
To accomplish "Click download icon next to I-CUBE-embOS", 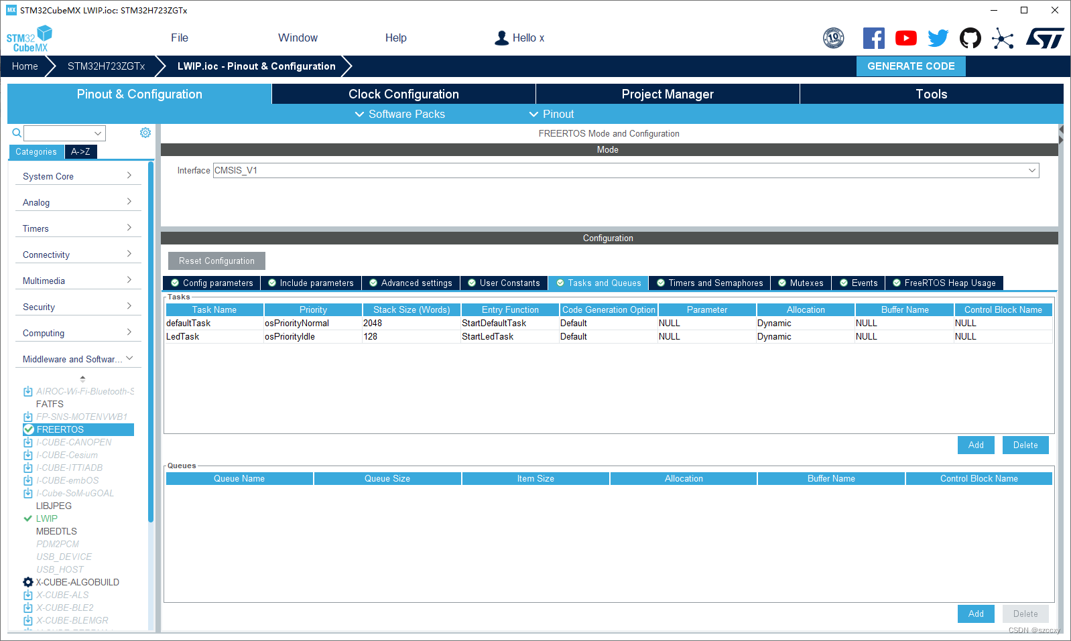I will tap(28, 480).
